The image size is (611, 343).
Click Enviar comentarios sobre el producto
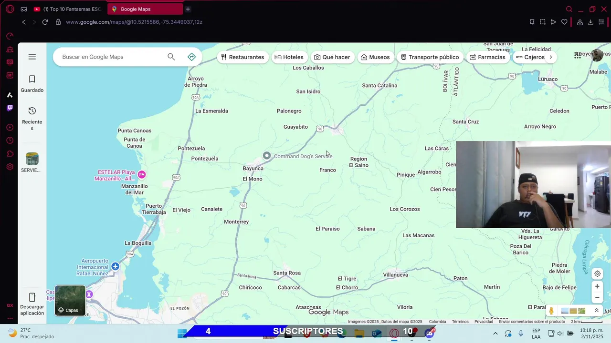[532, 322]
